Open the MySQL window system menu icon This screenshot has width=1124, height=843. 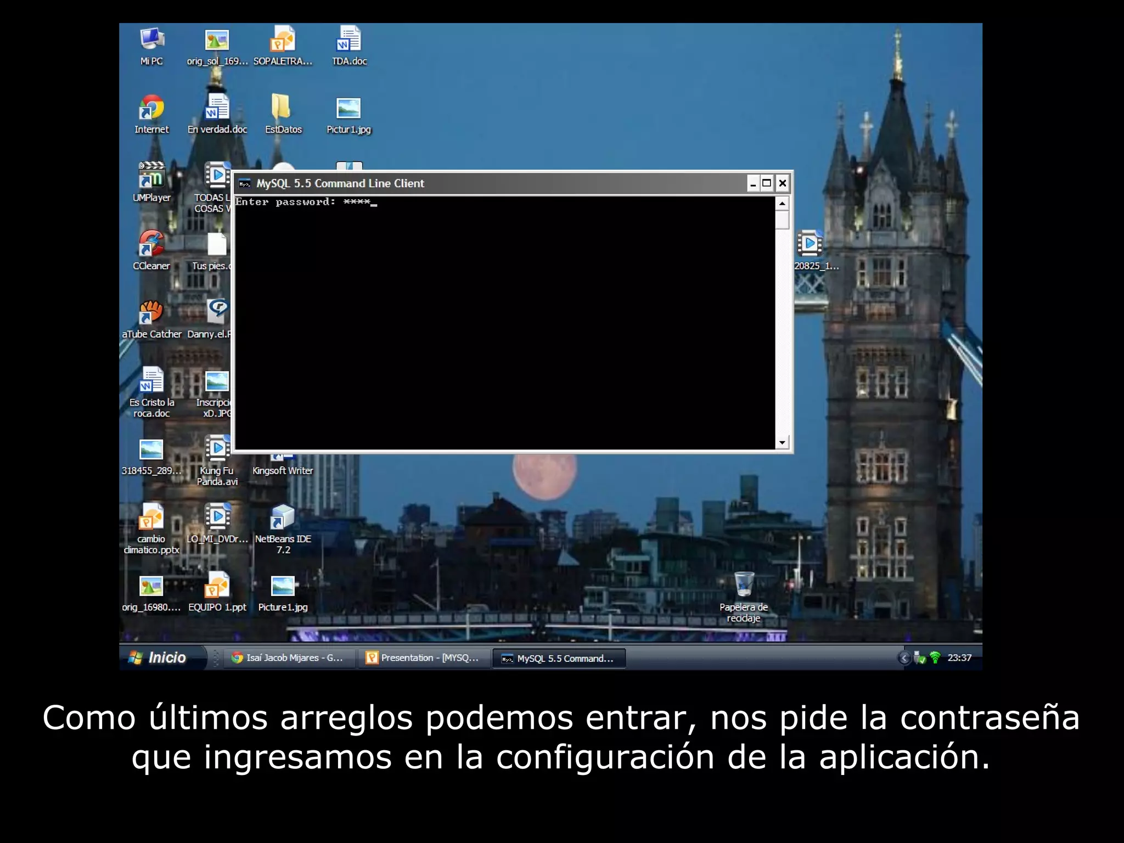pyautogui.click(x=244, y=183)
